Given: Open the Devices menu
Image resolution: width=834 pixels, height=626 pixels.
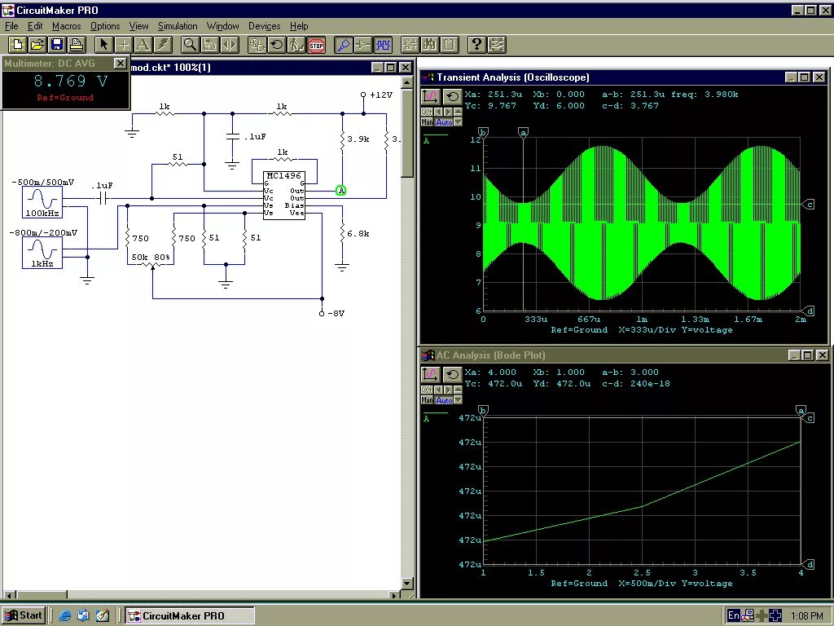Looking at the screenshot, I should [x=265, y=26].
